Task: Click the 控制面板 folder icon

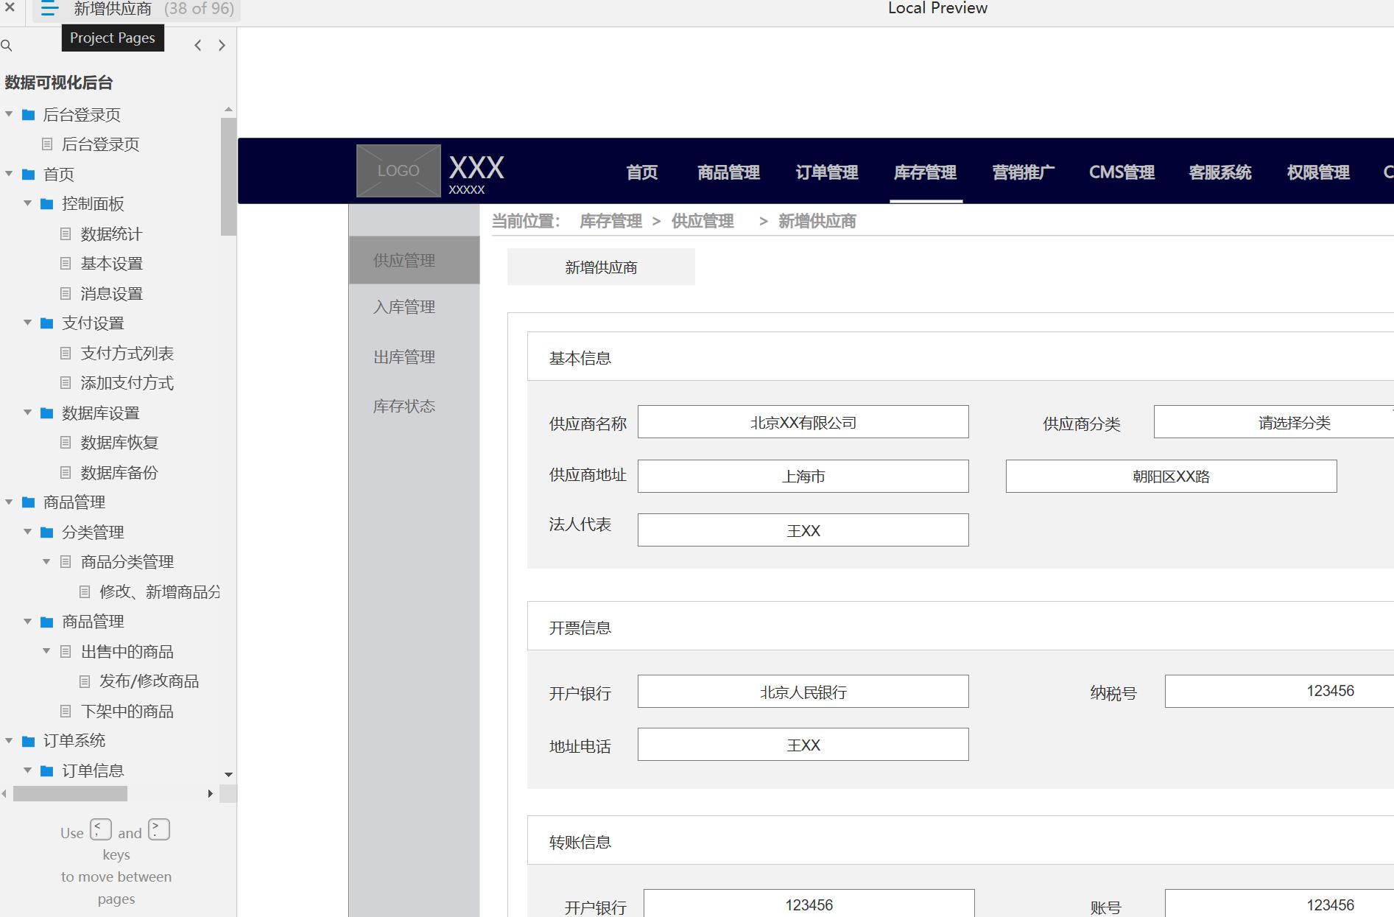Action: 47,204
